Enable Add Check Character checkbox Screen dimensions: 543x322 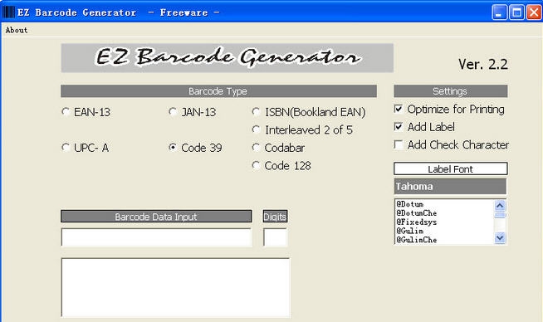click(x=399, y=144)
